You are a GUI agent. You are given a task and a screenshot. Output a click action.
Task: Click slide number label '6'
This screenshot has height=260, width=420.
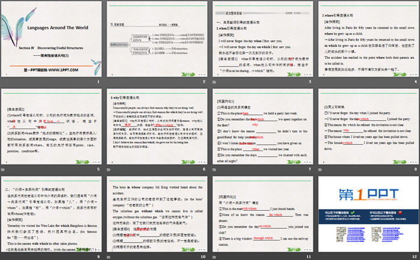click(204, 169)
